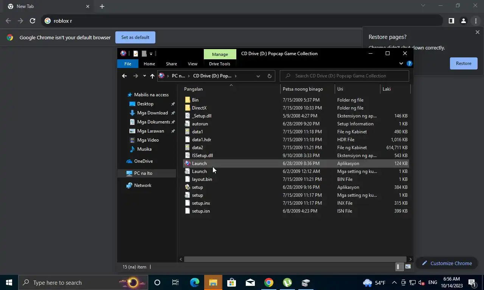484x290 pixels.
Task: Open the File menu
Action: click(128, 64)
